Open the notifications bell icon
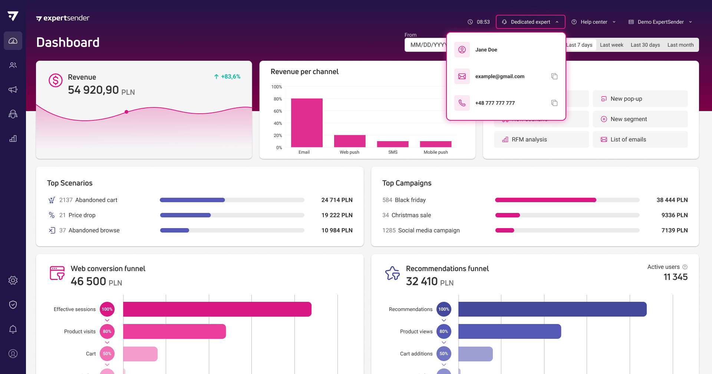This screenshot has height=374, width=712. (x=13, y=329)
